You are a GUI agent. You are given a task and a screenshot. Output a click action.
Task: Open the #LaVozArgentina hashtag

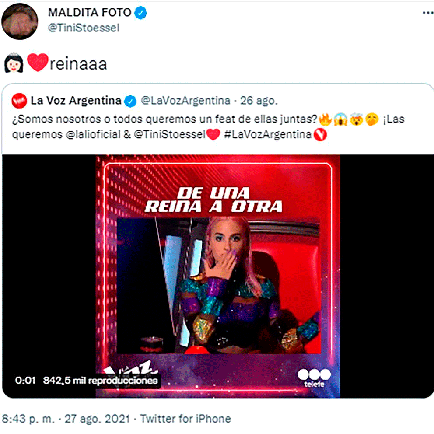268,134
